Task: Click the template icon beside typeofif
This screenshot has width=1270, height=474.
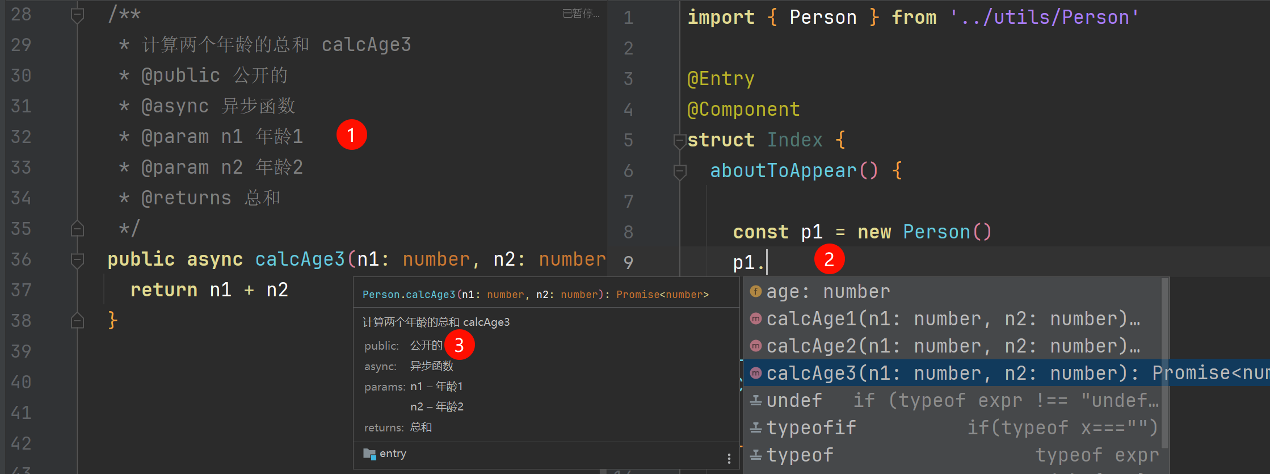Action: point(755,427)
